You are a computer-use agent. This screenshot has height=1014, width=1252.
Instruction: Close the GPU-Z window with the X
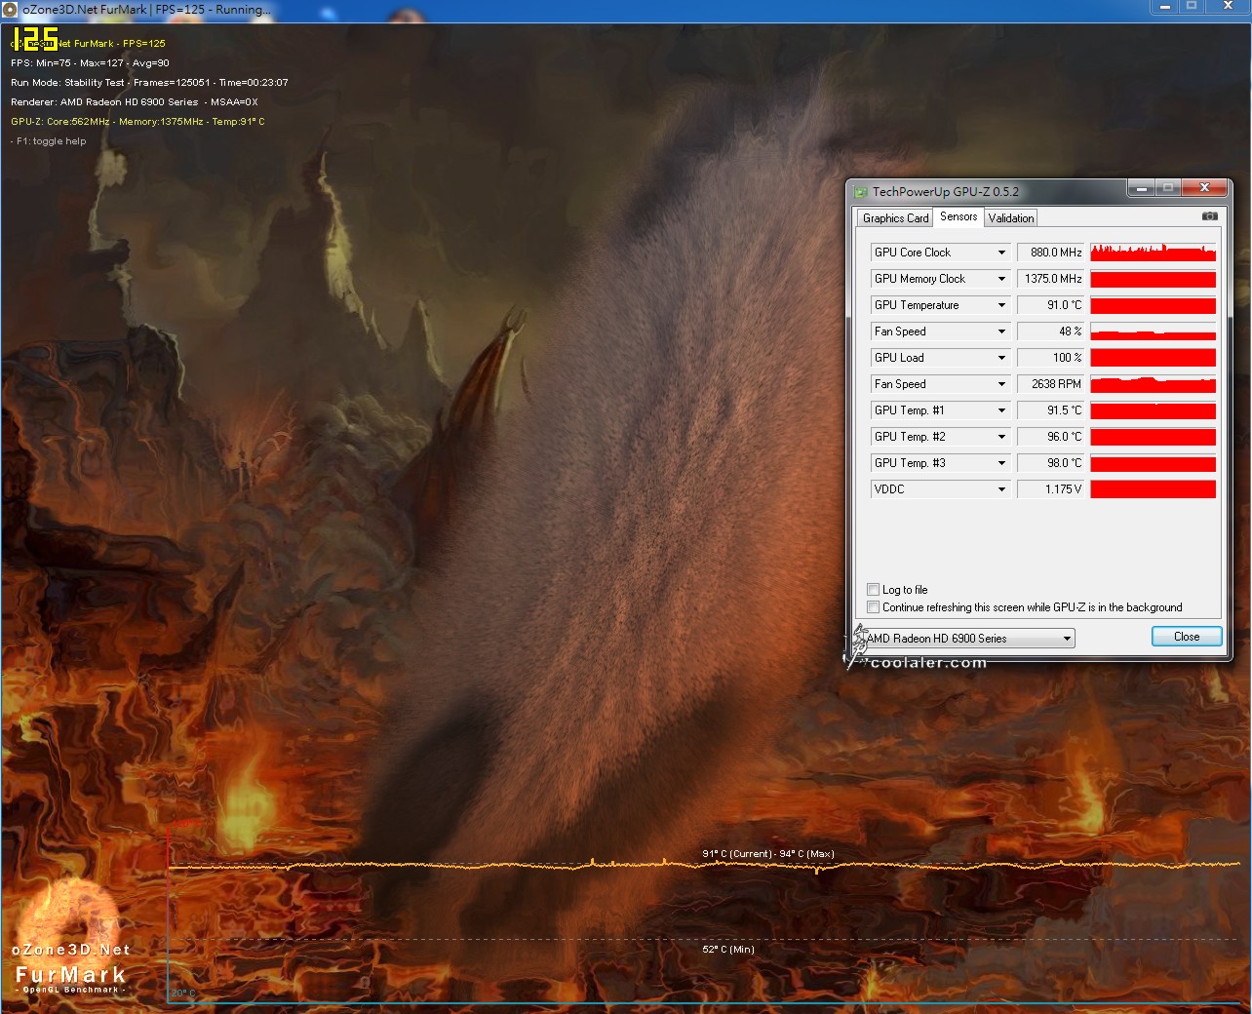coord(1204,187)
